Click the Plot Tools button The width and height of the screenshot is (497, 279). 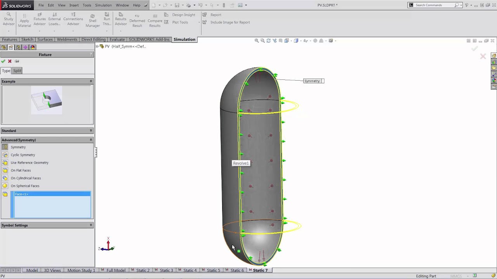[176, 22]
